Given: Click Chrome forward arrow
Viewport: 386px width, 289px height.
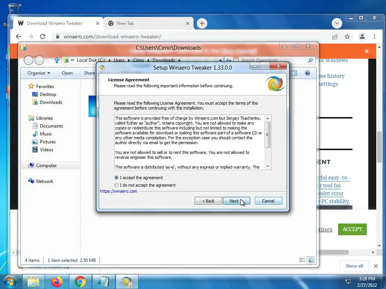Looking at the screenshot, I should (31, 37).
